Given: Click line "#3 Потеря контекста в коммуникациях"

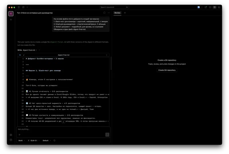Looking at the screenshot, I should tap(54, 115).
